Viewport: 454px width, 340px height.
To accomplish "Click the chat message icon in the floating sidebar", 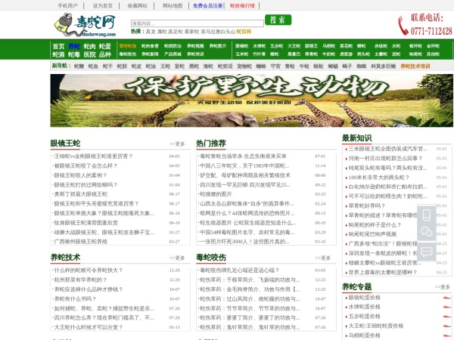I will pyautogui.click(x=427, y=252).
